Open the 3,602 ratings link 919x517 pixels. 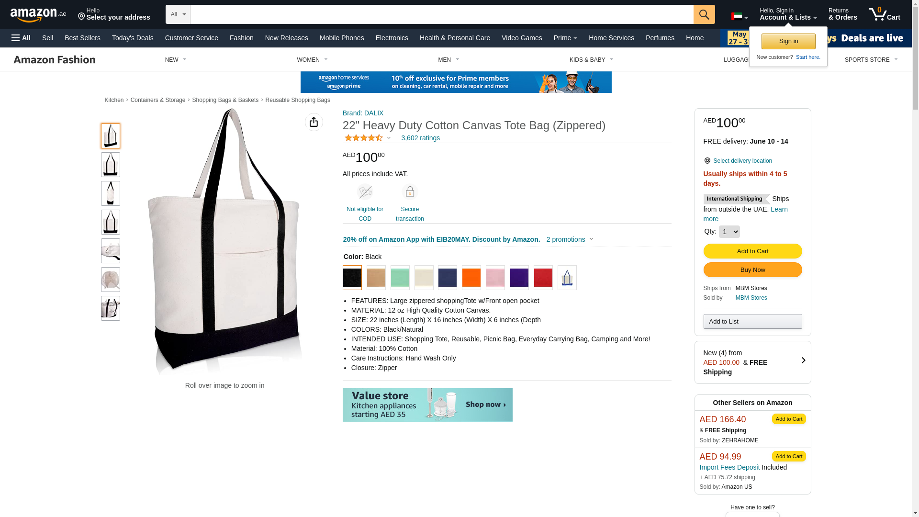point(420,138)
